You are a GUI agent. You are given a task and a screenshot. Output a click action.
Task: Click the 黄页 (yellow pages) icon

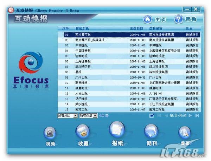(x=184, y=133)
